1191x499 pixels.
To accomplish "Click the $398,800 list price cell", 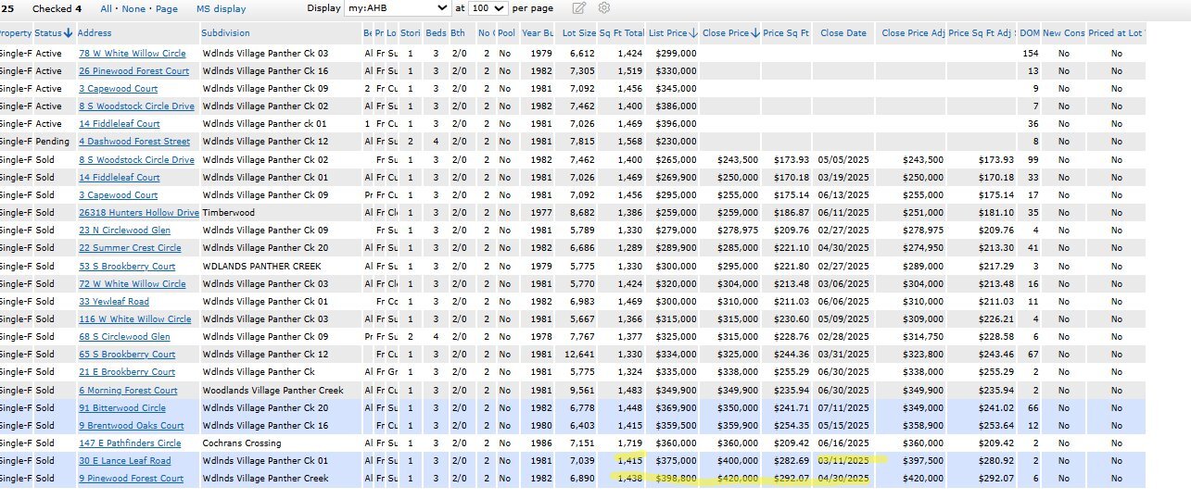I will tap(676, 479).
